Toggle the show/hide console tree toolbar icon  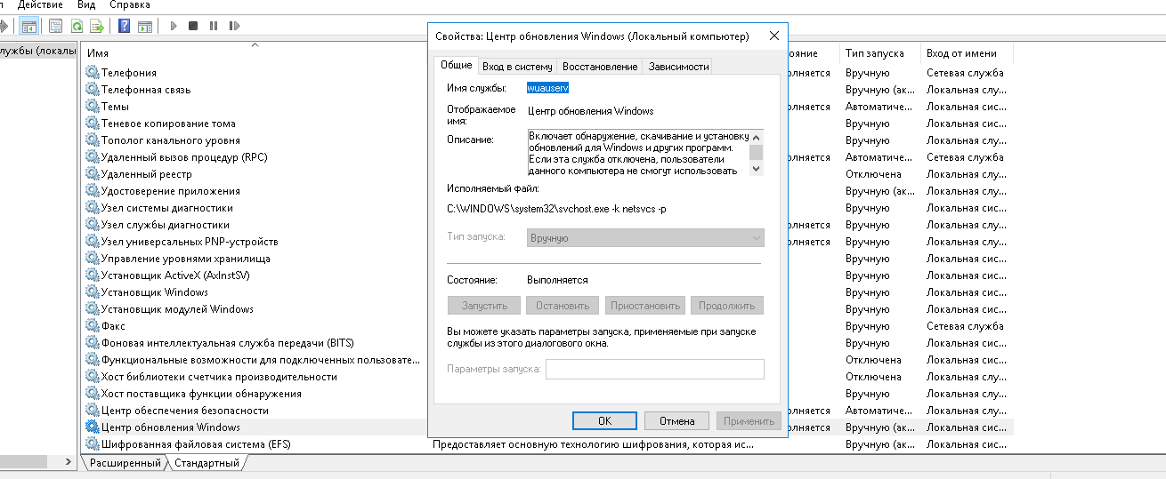(29, 26)
